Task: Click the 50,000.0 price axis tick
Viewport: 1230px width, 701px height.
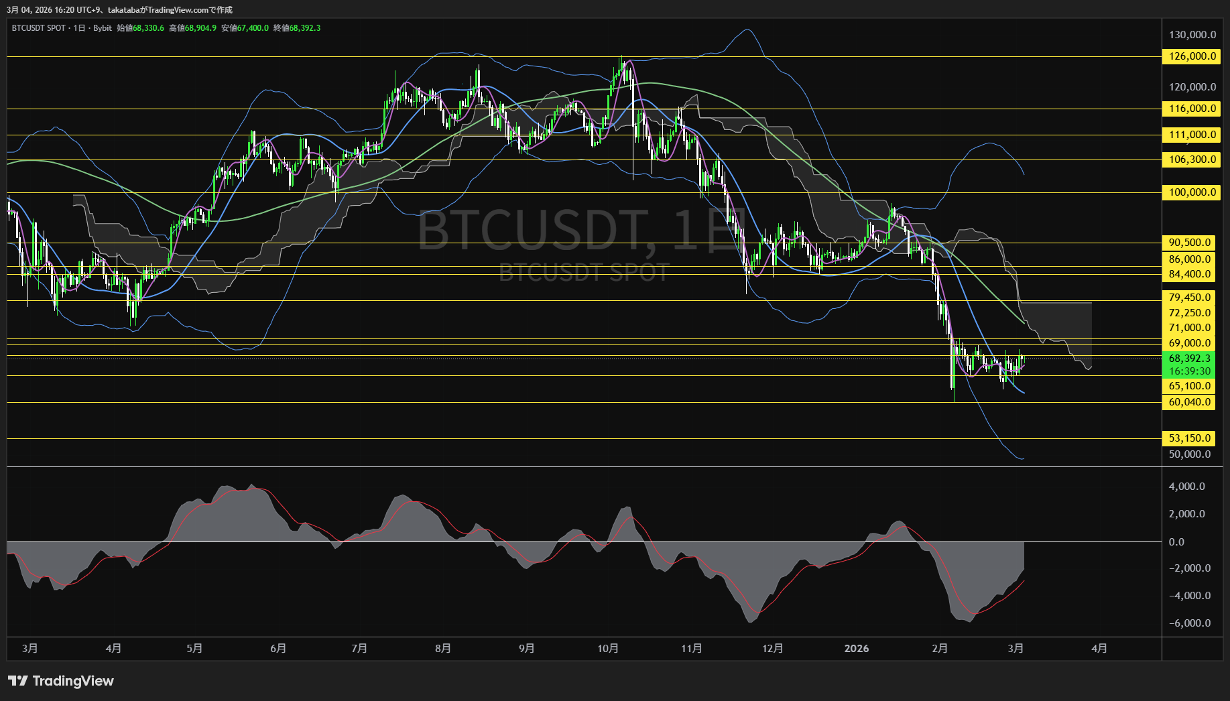Action: pos(1190,454)
